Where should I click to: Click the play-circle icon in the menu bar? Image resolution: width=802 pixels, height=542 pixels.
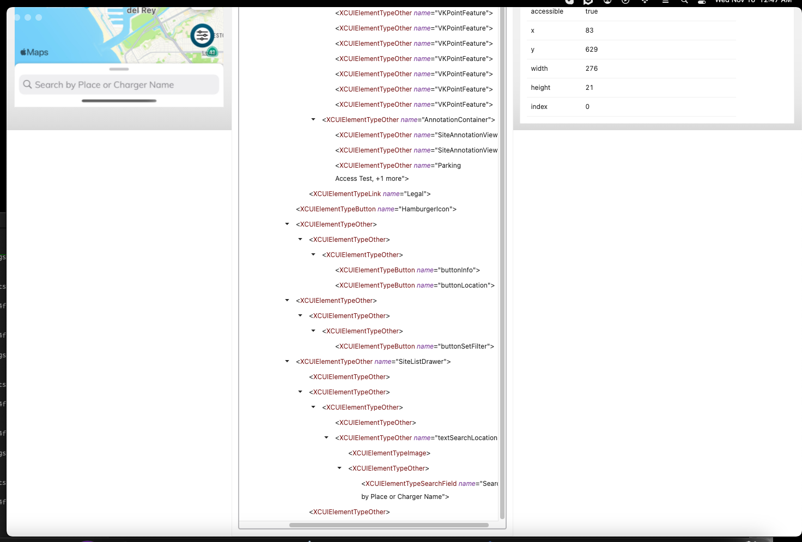click(625, 2)
